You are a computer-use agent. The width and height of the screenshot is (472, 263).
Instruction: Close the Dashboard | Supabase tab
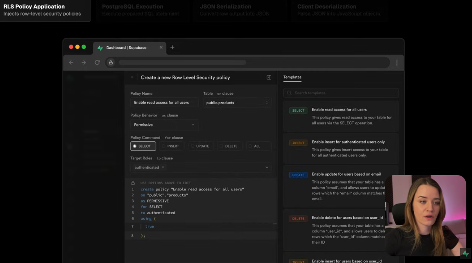pos(161,47)
